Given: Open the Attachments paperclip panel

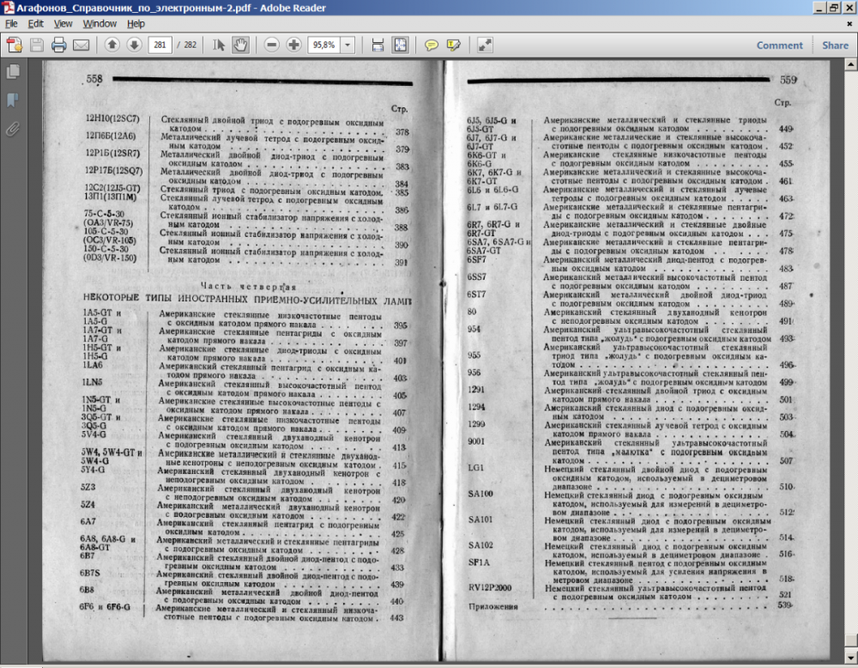Looking at the screenshot, I should point(12,129).
